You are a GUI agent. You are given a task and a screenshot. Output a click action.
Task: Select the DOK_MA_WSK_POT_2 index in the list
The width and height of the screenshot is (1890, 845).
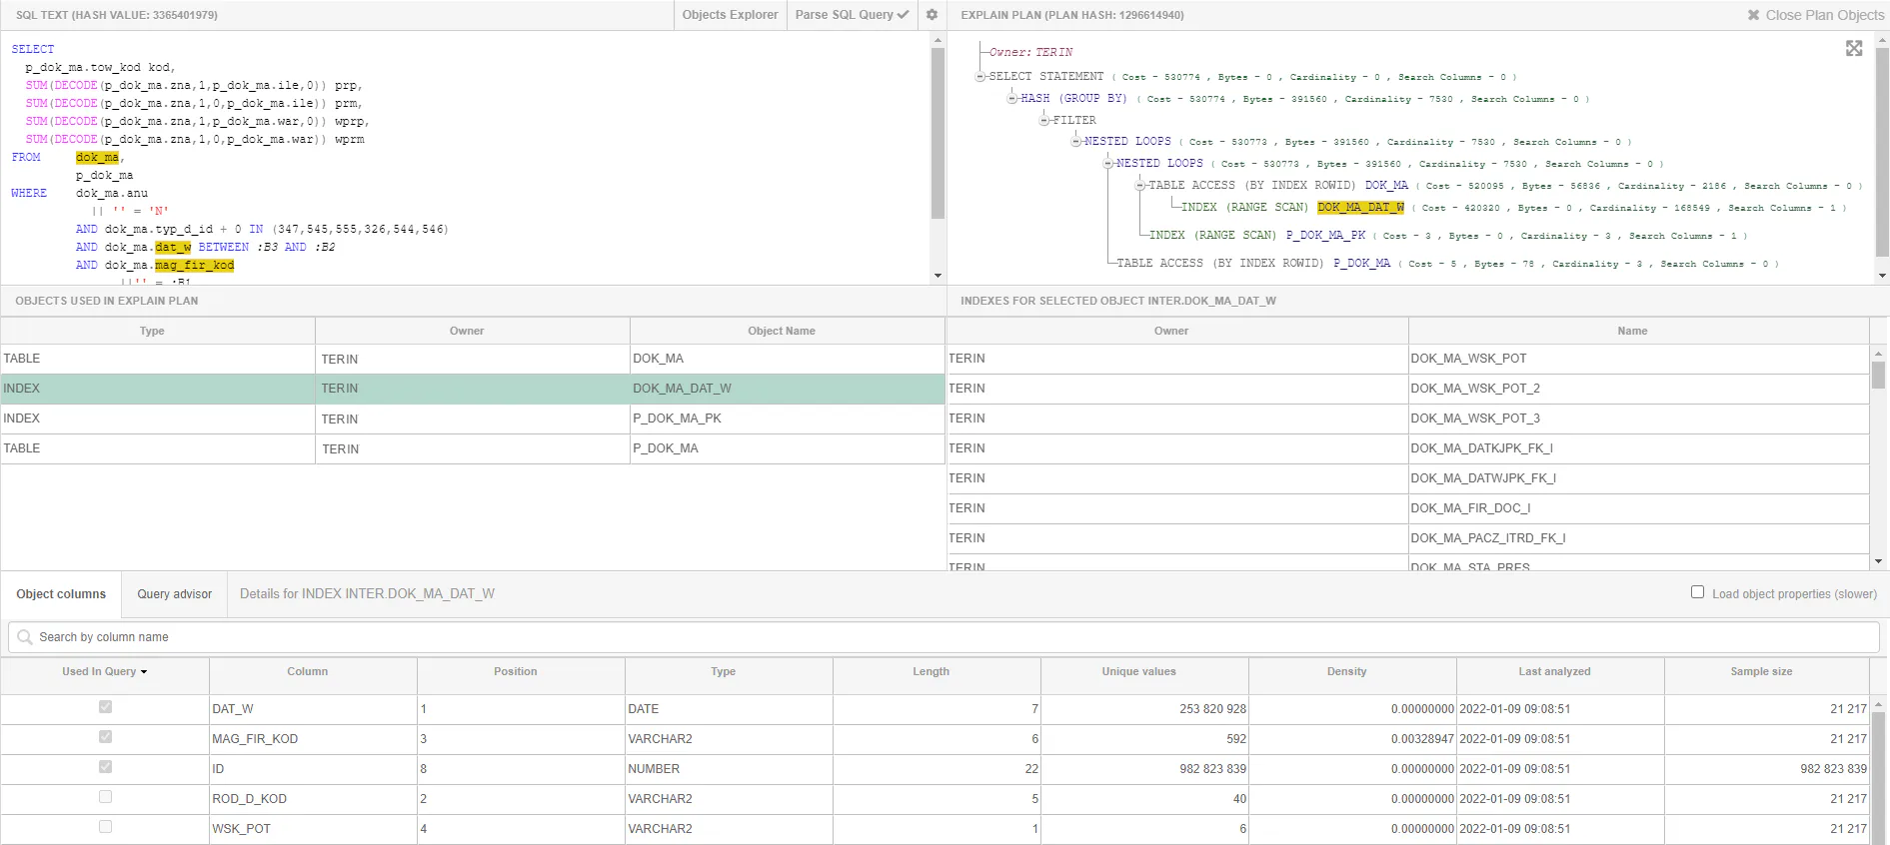(x=1407, y=389)
